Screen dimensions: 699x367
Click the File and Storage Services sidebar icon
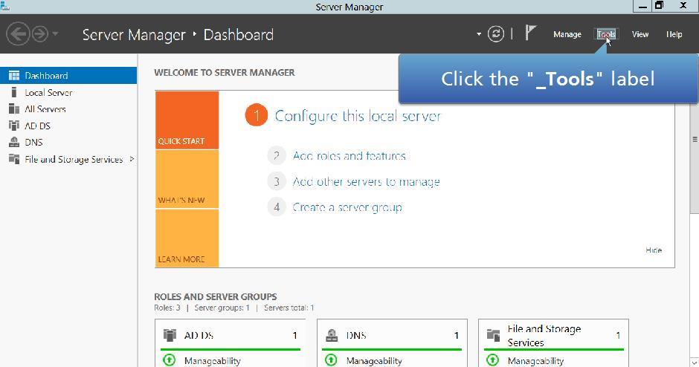14,159
